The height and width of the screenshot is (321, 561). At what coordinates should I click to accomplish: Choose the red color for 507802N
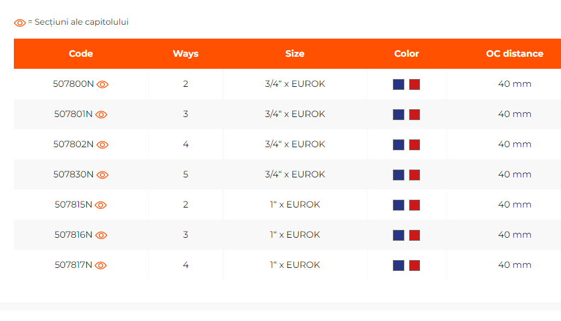pyautogui.click(x=415, y=145)
